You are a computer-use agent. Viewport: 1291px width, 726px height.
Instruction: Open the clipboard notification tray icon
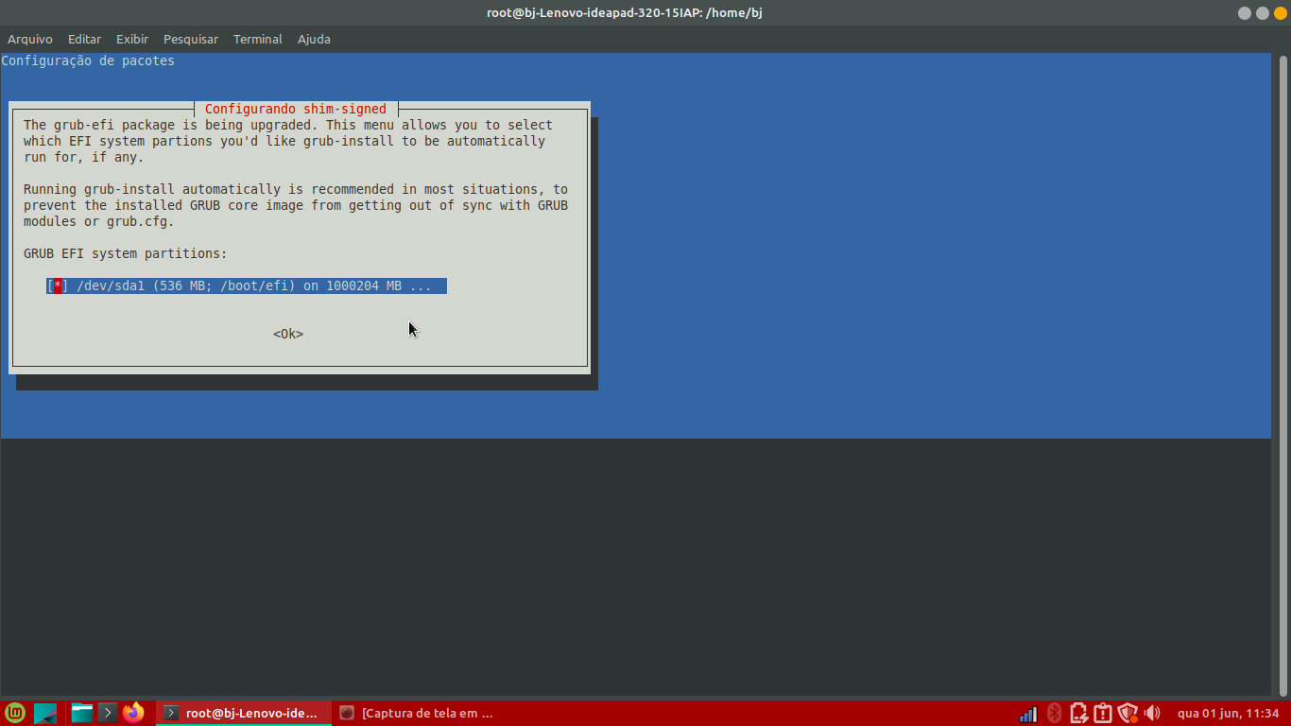tap(1102, 714)
